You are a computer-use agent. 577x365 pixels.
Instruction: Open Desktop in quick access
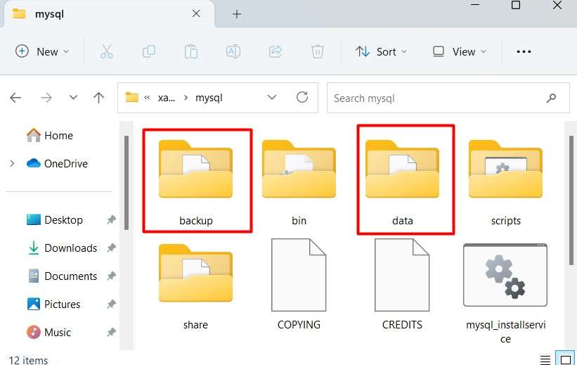[x=54, y=220]
